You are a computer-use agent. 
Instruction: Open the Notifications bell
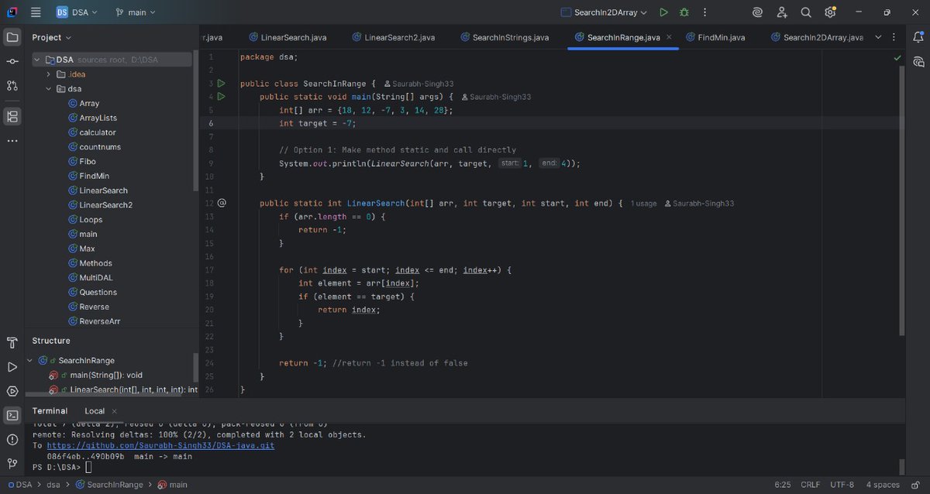click(x=918, y=37)
